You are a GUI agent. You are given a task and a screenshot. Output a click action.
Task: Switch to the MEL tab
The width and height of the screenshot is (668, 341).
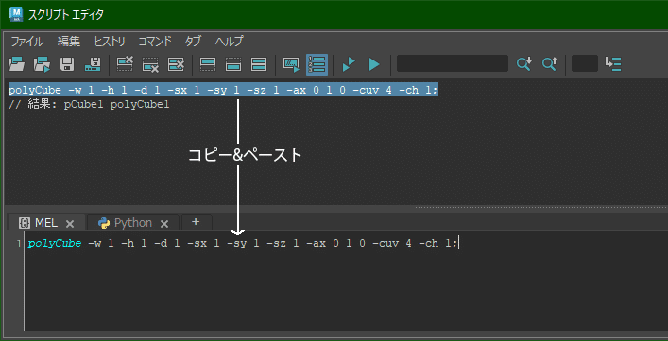tap(46, 223)
